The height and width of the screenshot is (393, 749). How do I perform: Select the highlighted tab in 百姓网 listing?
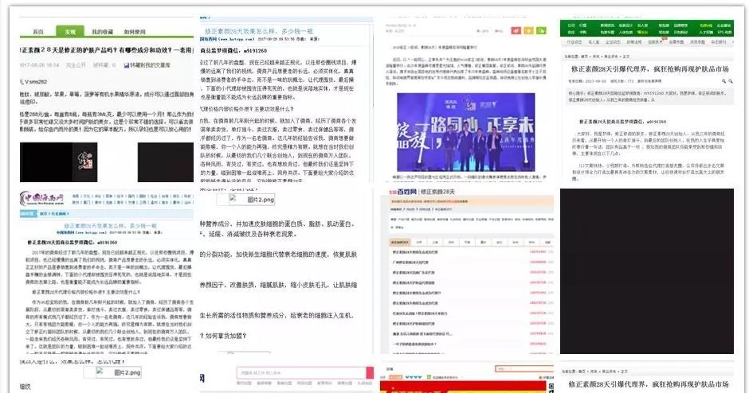point(400,243)
